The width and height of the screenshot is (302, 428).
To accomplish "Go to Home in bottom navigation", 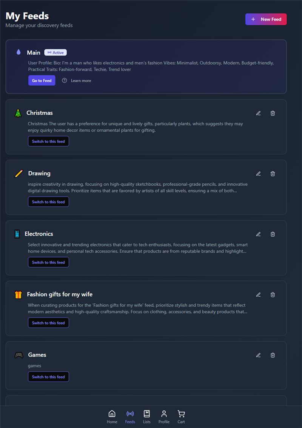I will tap(112, 417).
